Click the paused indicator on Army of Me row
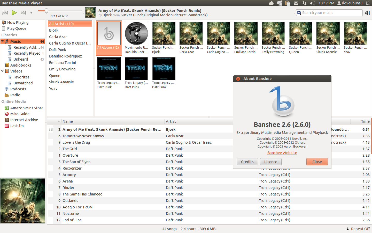 (51, 129)
